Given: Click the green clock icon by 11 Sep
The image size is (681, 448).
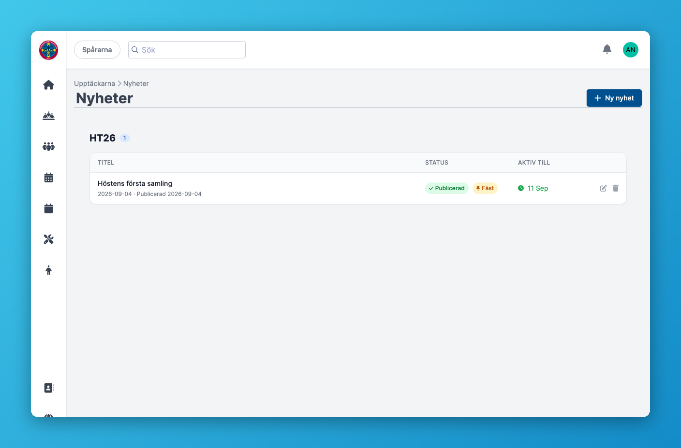Looking at the screenshot, I should click(521, 188).
